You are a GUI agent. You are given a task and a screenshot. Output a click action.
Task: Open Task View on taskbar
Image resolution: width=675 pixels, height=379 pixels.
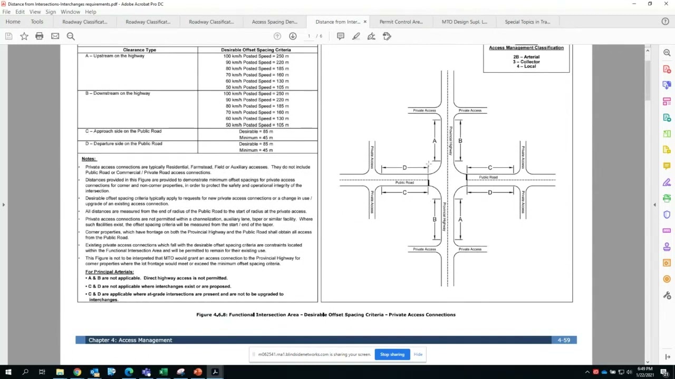[42, 372]
